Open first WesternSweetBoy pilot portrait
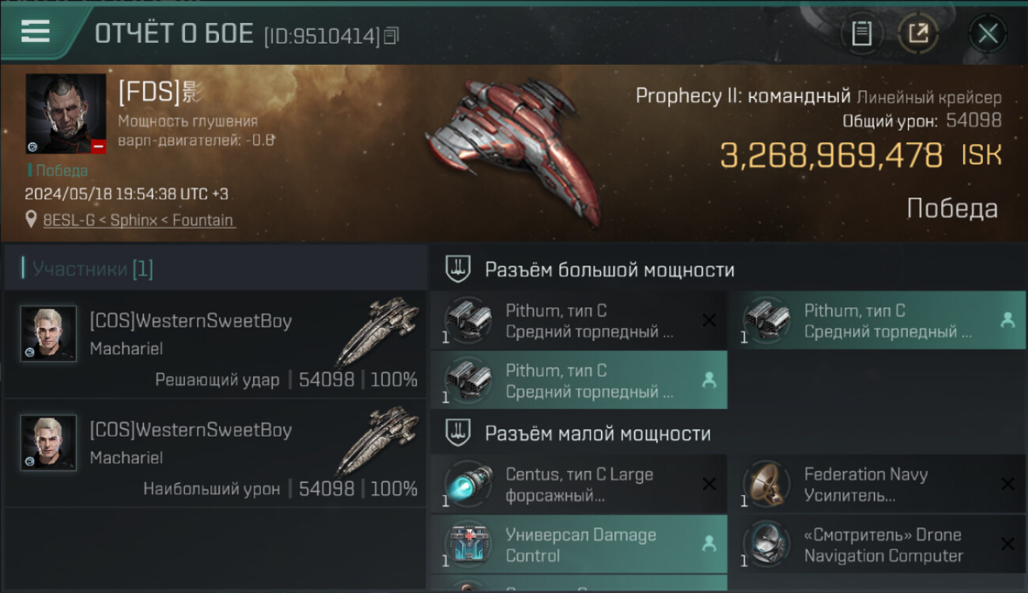 click(49, 334)
